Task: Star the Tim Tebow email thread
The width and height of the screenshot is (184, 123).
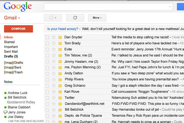Action: pos(54,55)
